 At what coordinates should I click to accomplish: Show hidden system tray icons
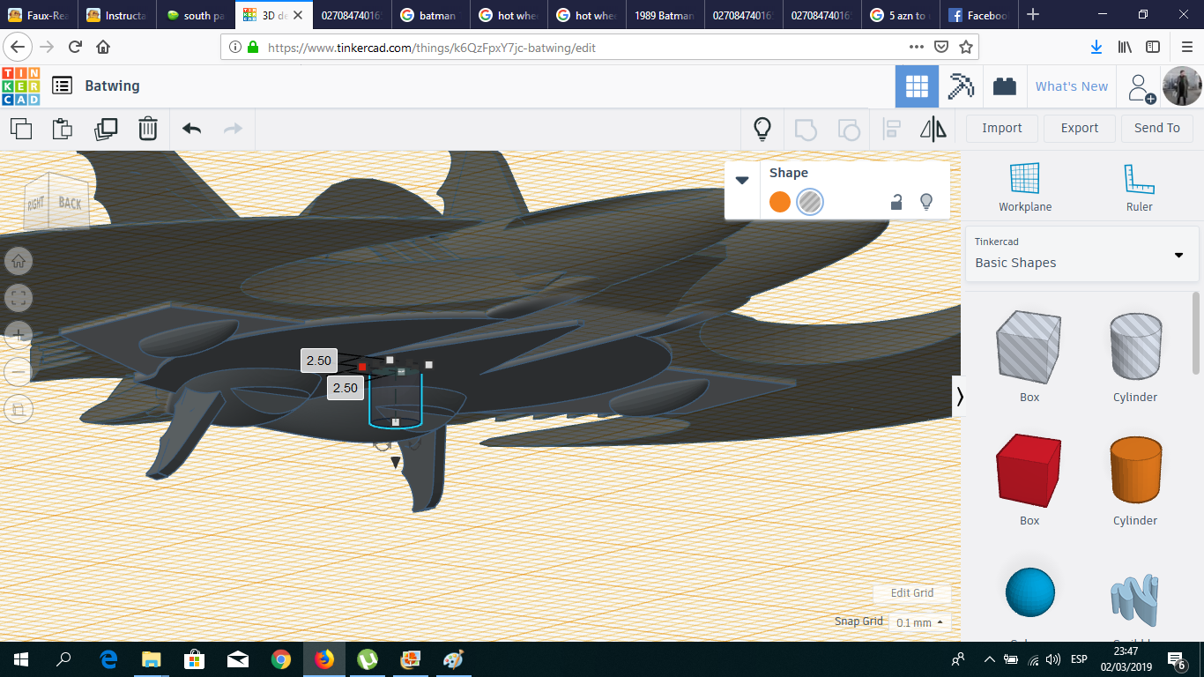pyautogui.click(x=989, y=659)
